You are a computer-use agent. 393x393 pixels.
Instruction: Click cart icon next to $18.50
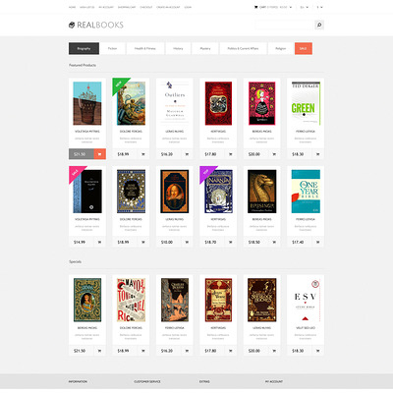274,242
